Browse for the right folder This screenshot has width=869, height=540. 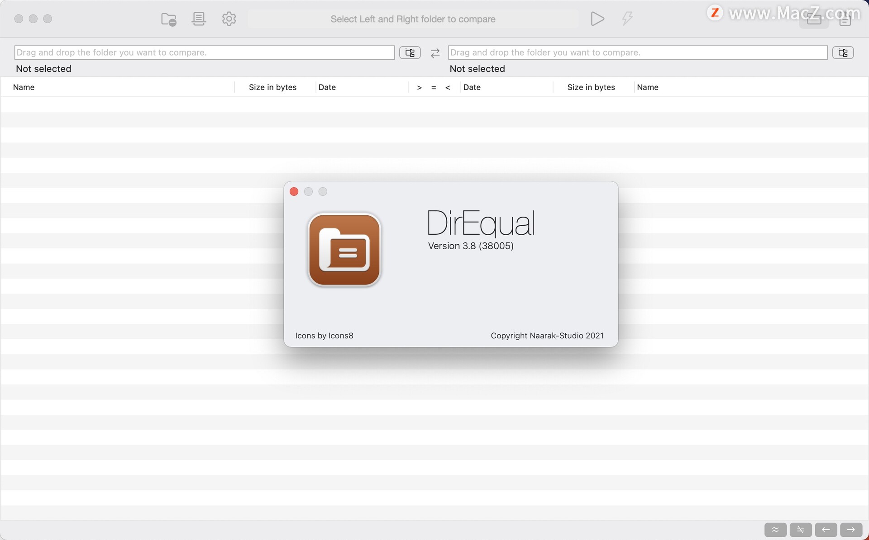tap(843, 53)
